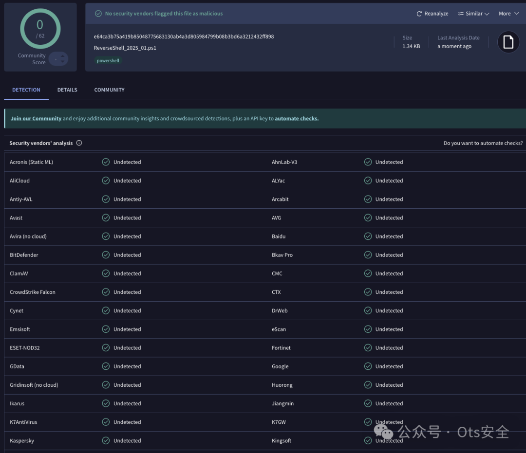
Task: Vote community score down arrow
Action: point(62,62)
